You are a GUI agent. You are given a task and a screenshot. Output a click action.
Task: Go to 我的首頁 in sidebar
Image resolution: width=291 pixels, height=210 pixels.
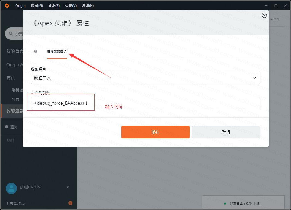point(14,51)
